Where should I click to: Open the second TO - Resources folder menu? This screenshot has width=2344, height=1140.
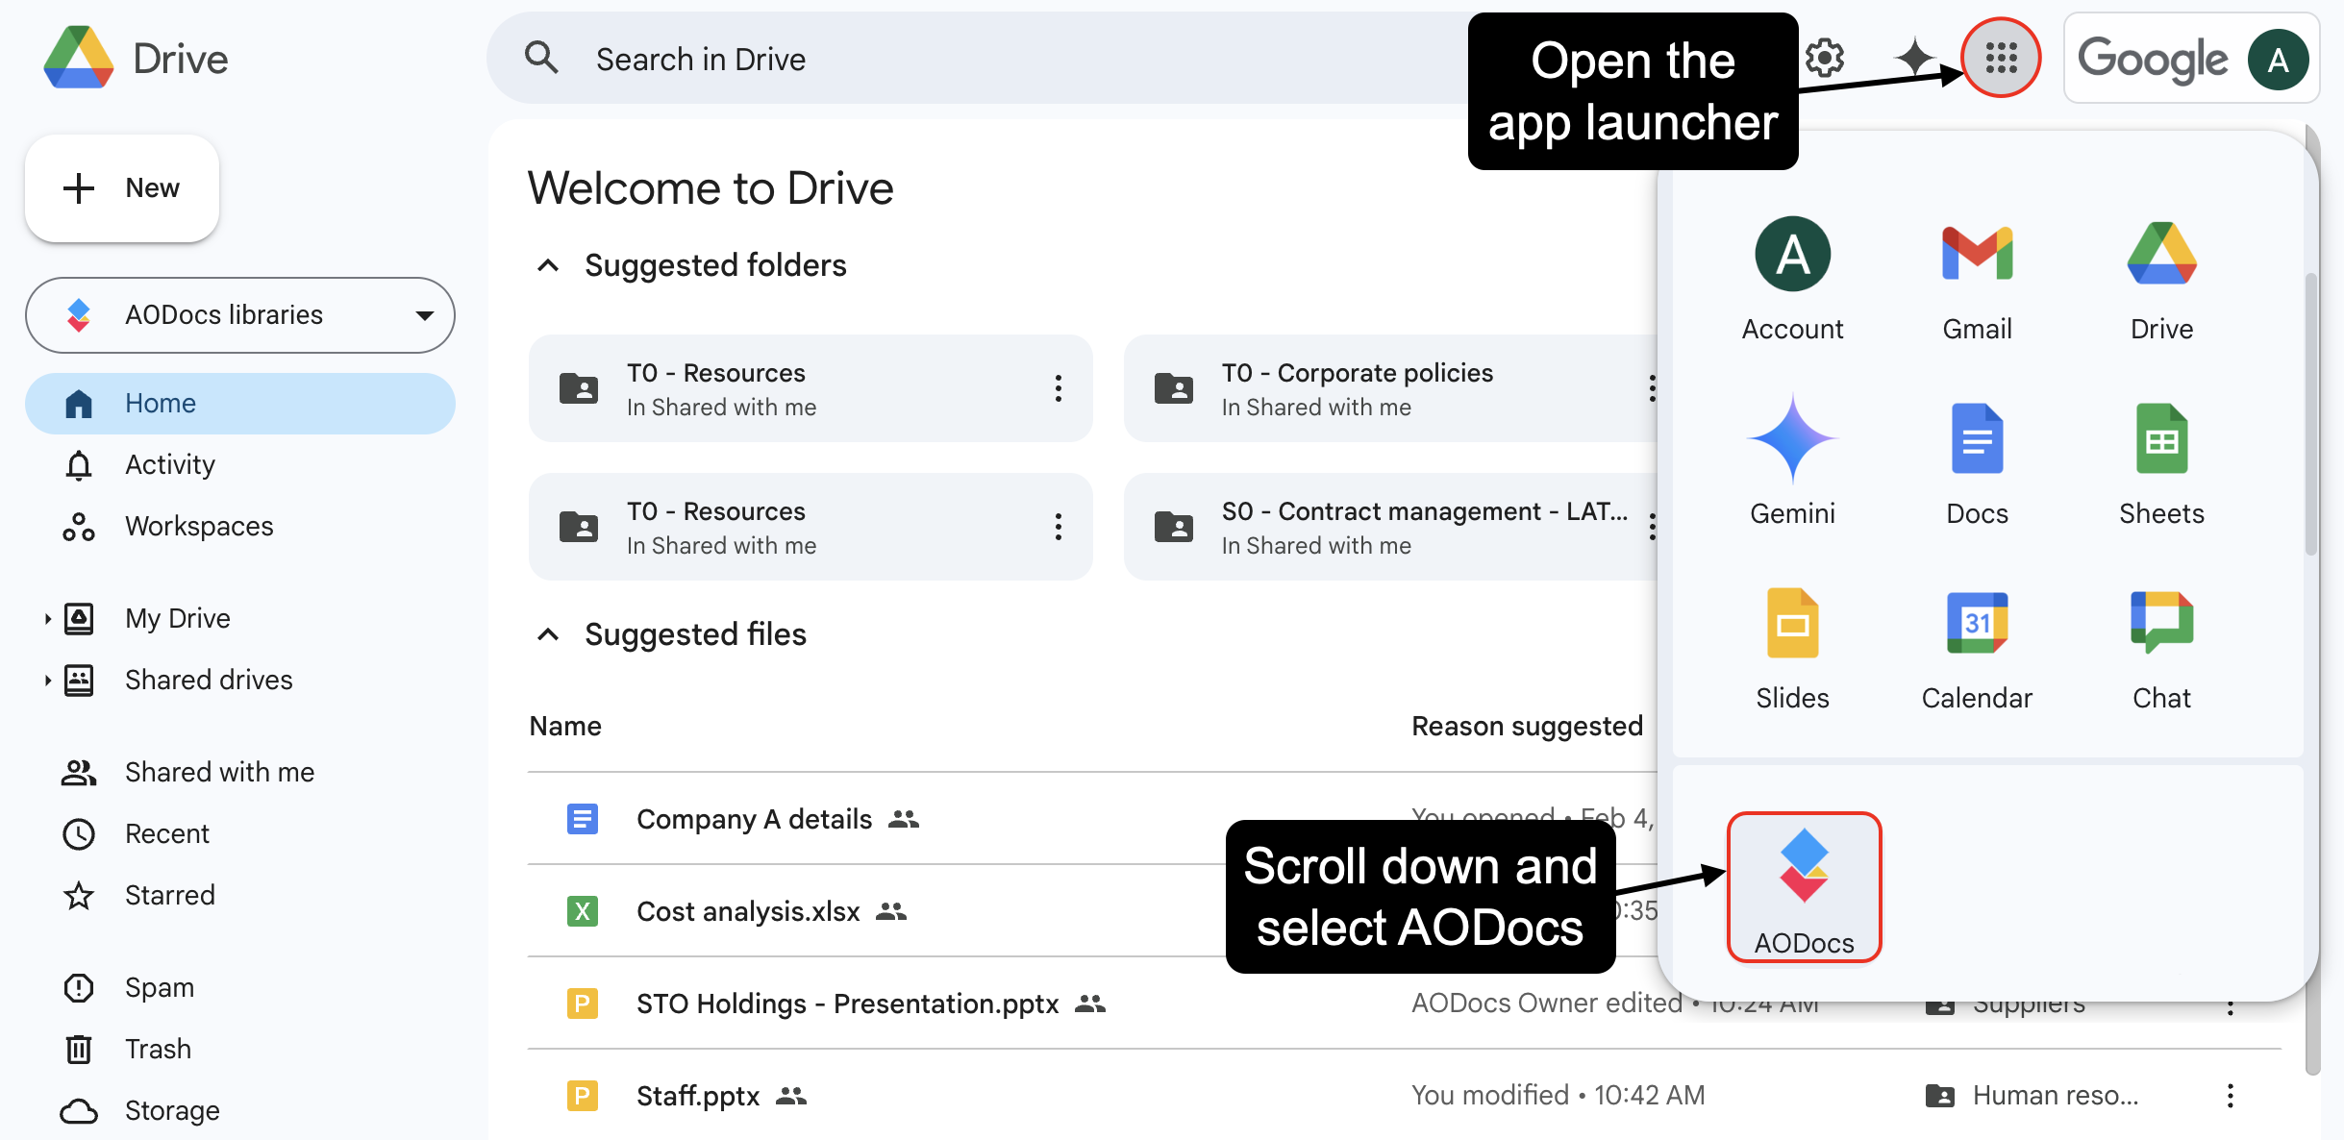1058,527
